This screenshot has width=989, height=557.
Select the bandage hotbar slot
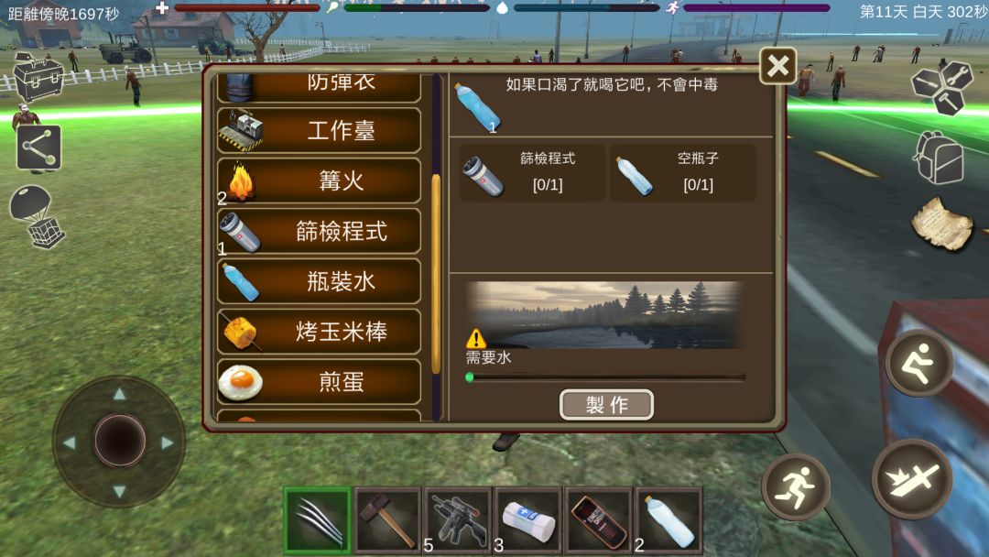pos(528,520)
